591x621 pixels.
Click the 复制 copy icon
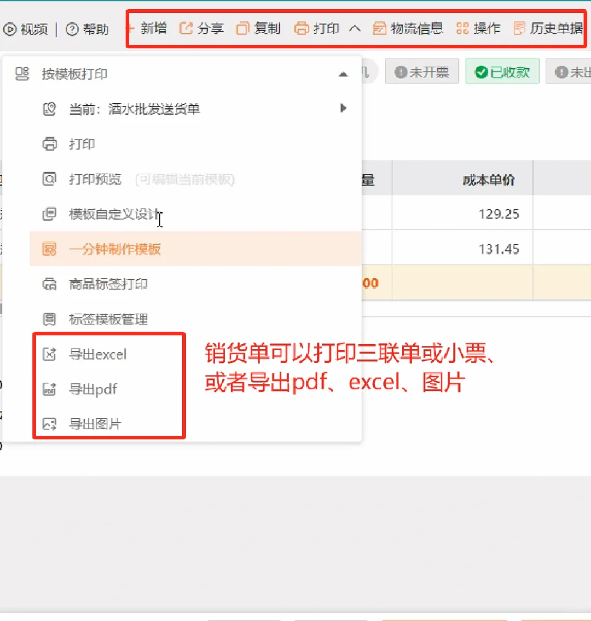(242, 28)
